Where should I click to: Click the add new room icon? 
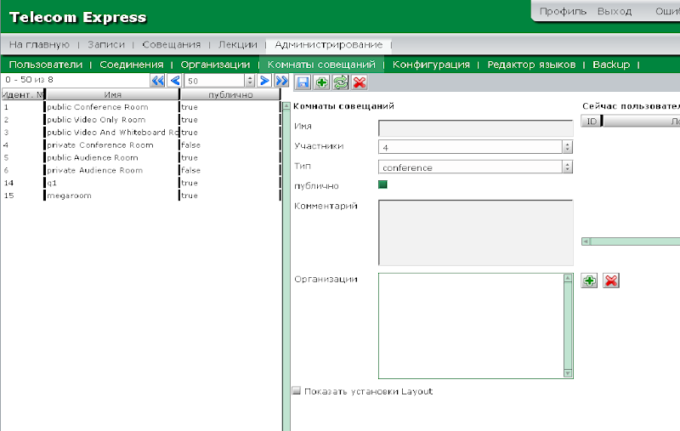tap(321, 82)
